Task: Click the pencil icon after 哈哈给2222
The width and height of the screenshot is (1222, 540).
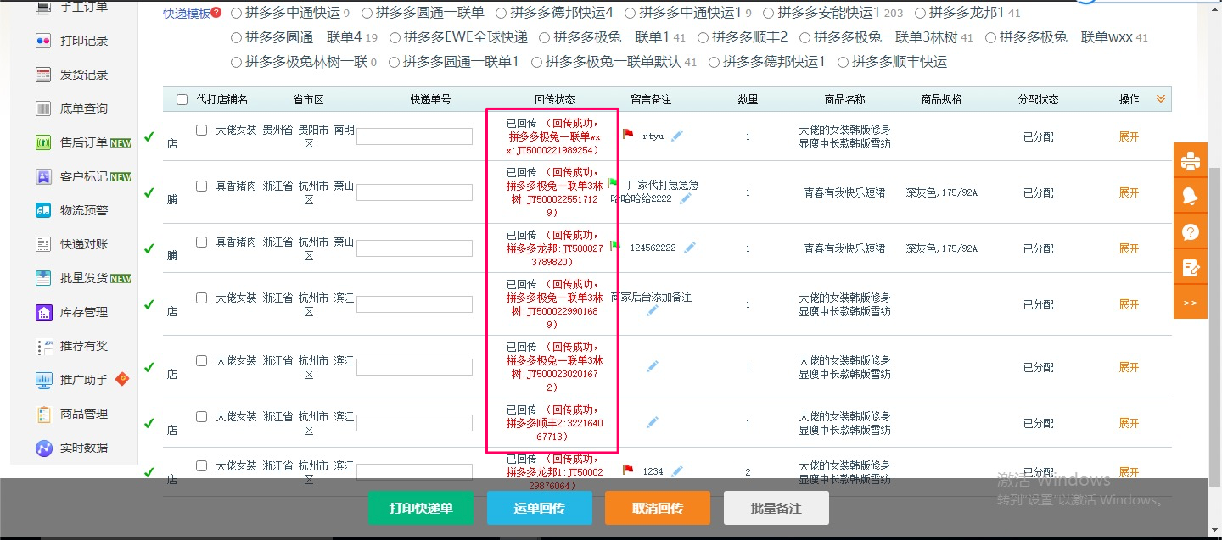Action: 686,199
